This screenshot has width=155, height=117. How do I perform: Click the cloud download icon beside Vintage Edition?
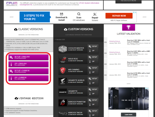tap(16, 98)
